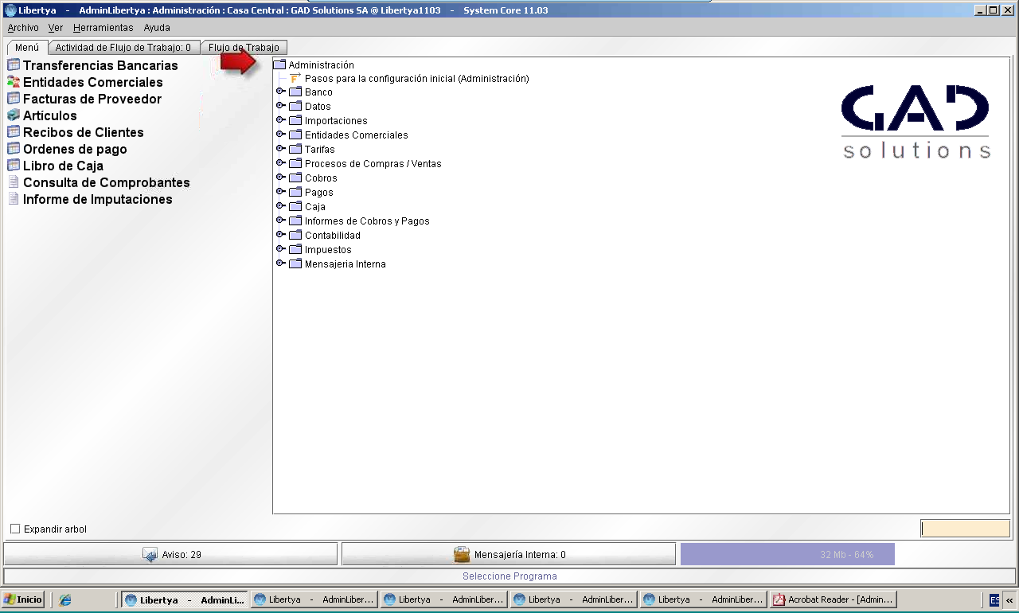Open the Herramientas menu
Screen dimensions: 1019x613
[x=103, y=28]
